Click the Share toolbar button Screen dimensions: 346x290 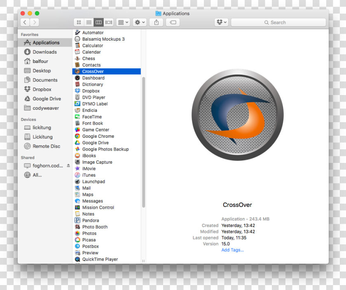[156, 22]
